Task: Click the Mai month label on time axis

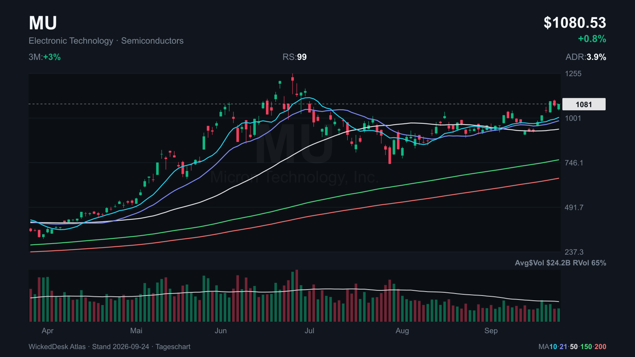Action: pyautogui.click(x=136, y=331)
